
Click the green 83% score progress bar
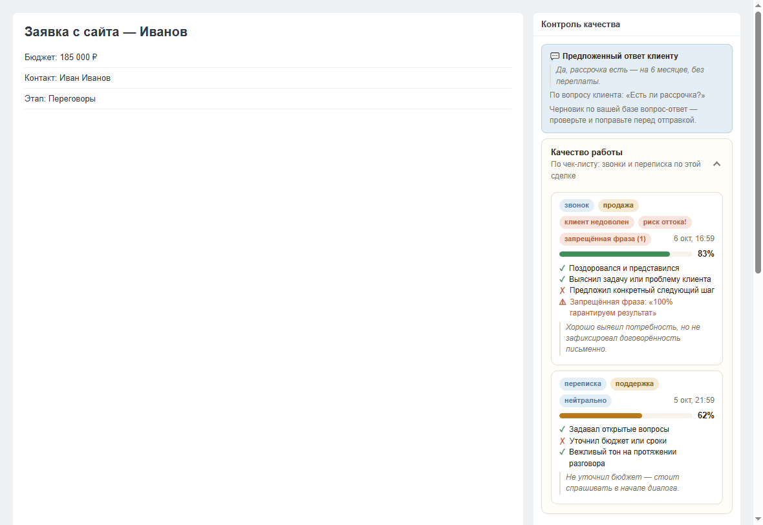(626, 254)
